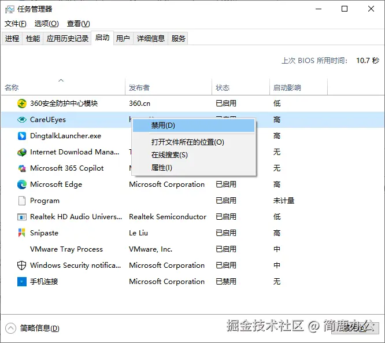Switch to the 服务 tab

[178, 38]
